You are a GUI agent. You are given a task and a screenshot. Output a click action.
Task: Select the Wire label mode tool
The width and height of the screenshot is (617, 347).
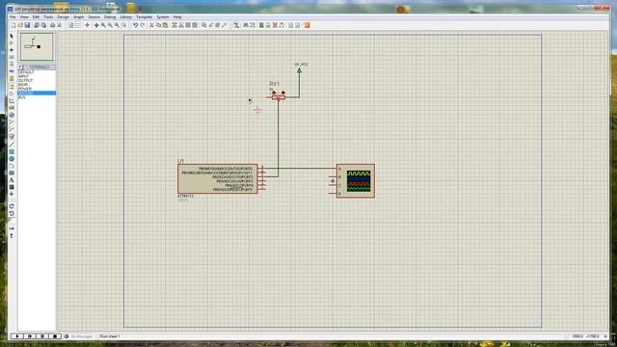pos(12,57)
